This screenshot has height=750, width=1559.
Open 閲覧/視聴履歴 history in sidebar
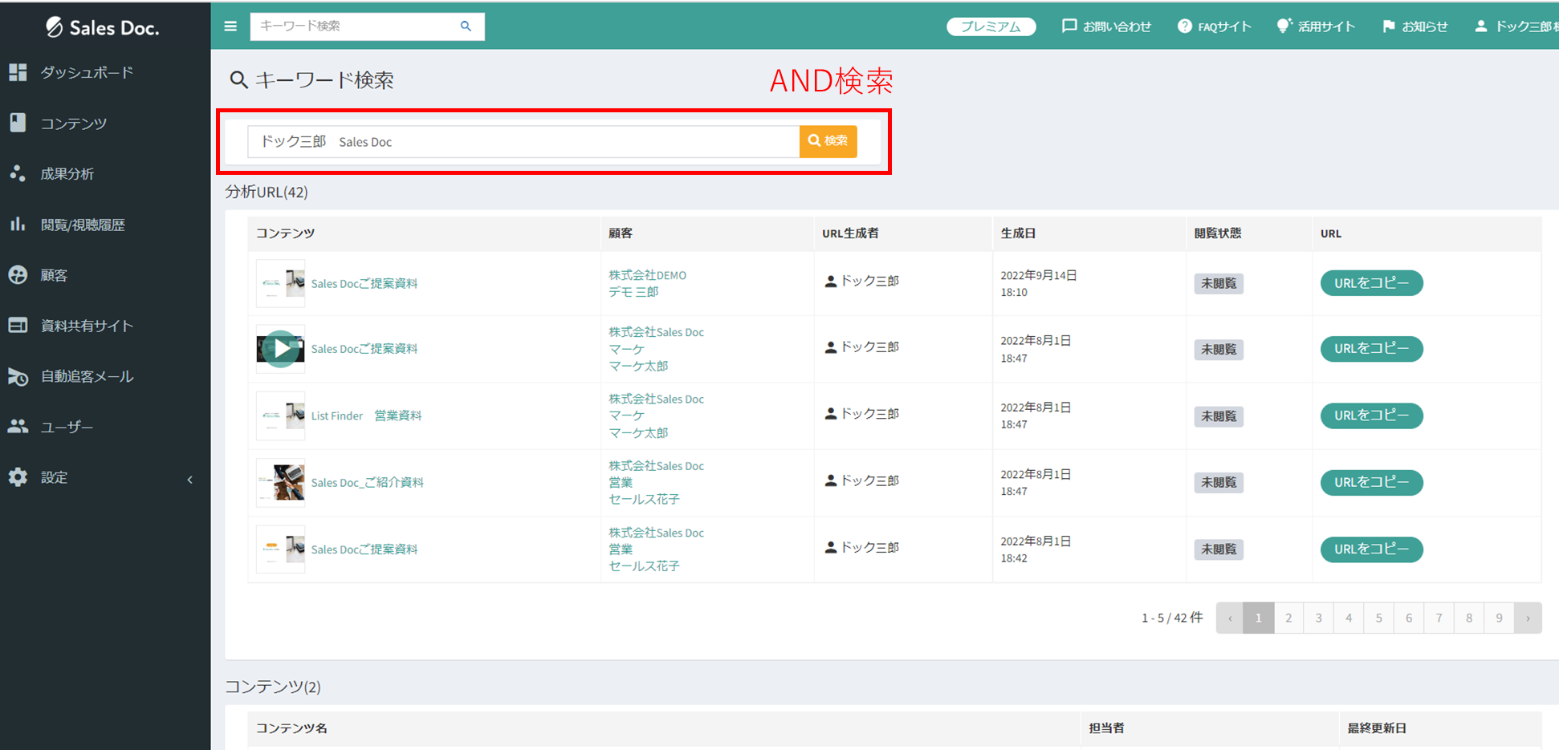click(82, 225)
